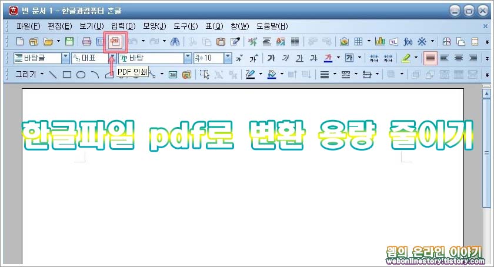Draw a straight line tool

point(53,75)
